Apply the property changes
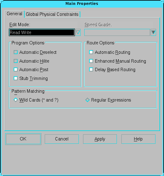 [x=100, y=139]
